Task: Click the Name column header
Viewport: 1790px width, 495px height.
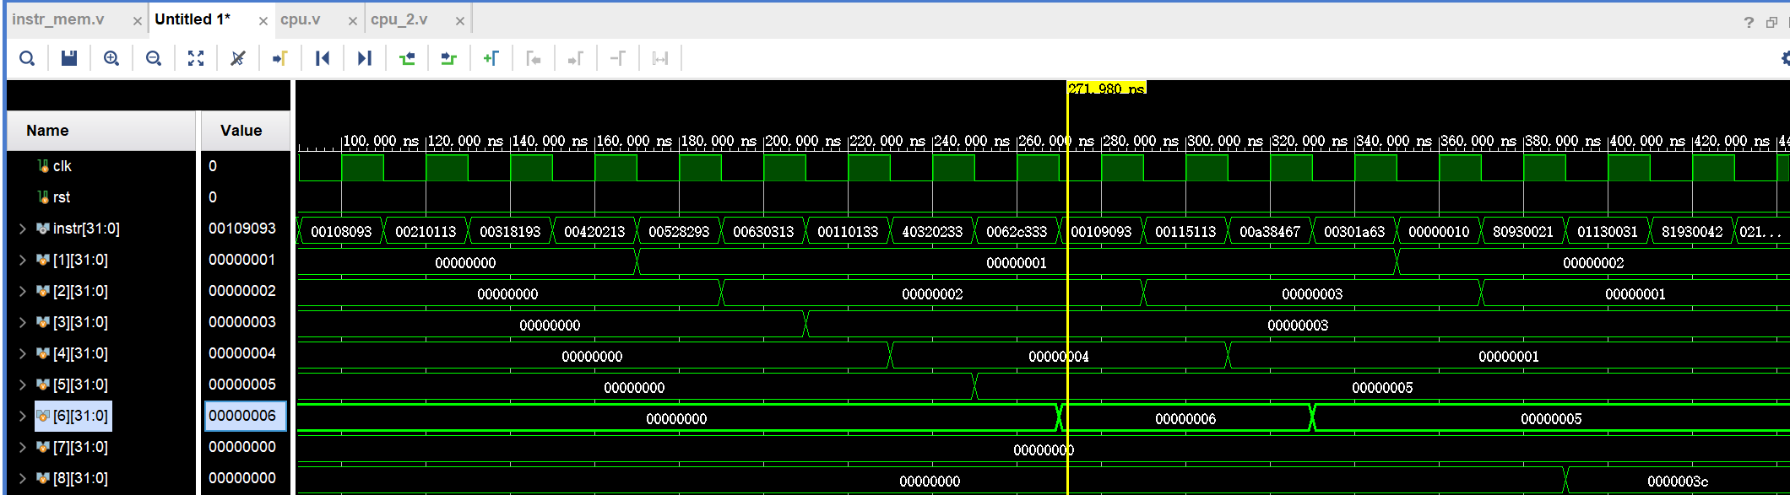Action: pos(101,131)
